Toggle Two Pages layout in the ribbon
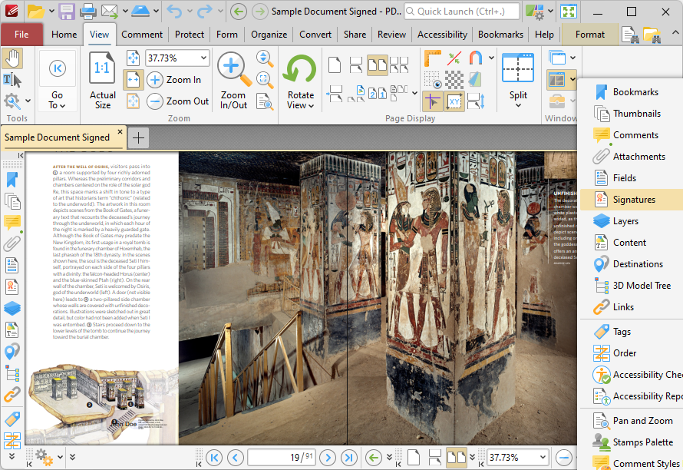This screenshot has width=683, height=470. [378, 65]
